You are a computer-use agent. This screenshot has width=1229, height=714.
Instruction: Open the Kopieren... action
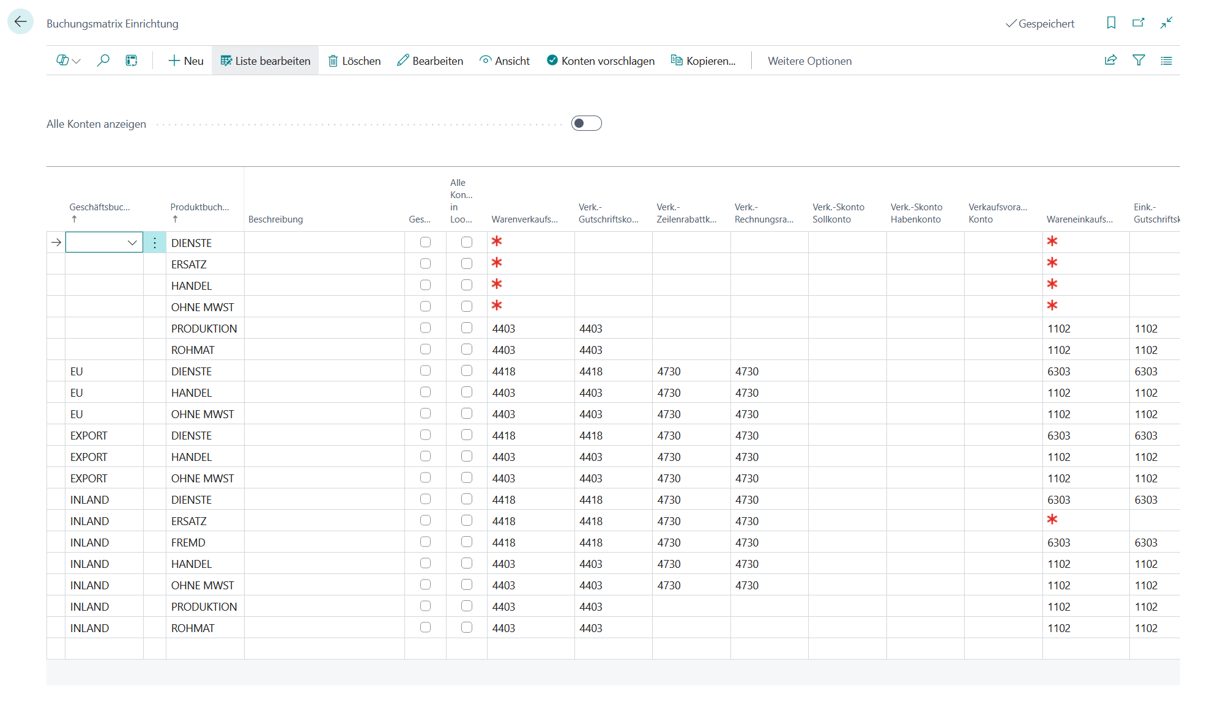(704, 61)
